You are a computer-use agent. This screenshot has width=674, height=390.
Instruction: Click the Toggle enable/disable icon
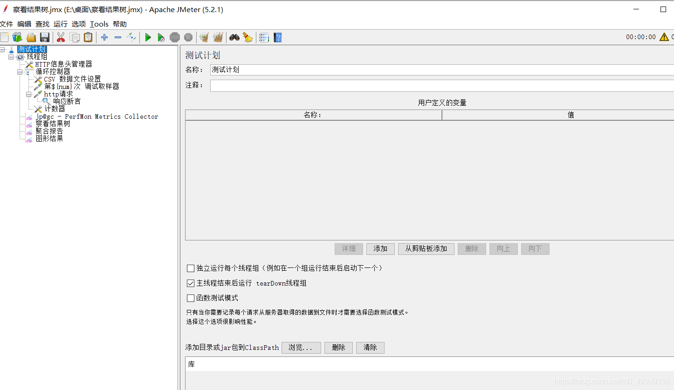131,37
